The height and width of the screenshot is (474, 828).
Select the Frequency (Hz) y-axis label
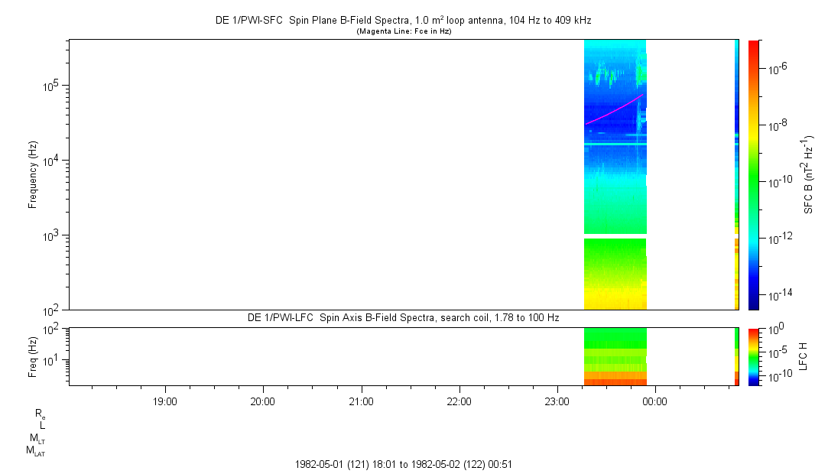pos(33,174)
